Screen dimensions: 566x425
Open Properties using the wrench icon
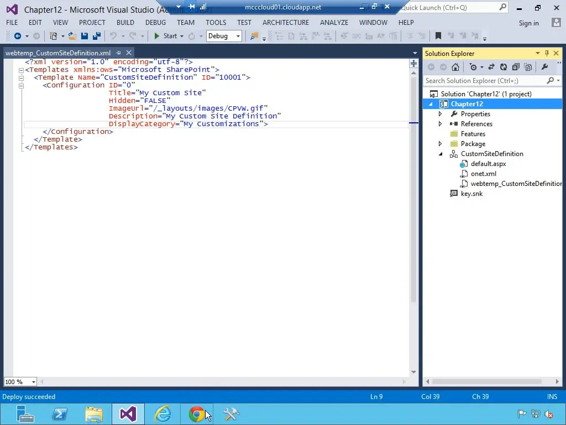point(544,66)
